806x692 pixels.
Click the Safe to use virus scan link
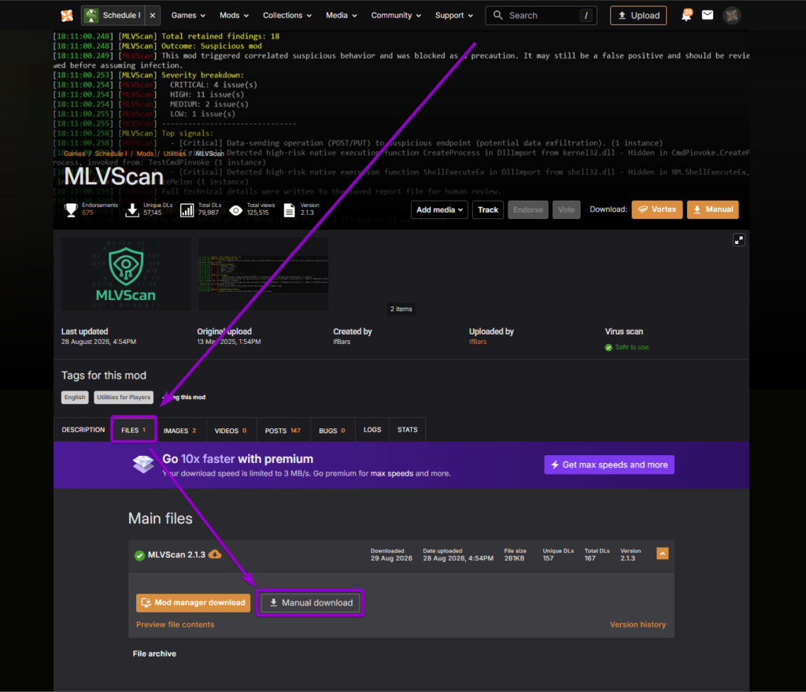[x=632, y=347]
